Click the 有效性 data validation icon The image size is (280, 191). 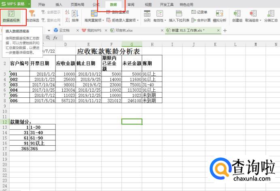point(160,14)
